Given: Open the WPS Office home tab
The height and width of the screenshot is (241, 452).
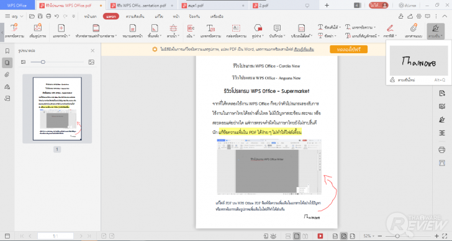Looking at the screenshot, I should tap(17, 6).
